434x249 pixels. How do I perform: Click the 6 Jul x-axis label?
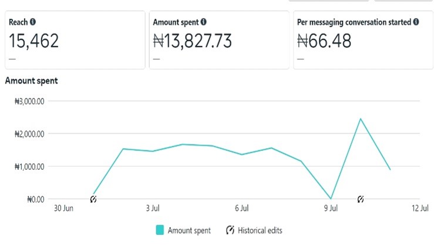pyautogui.click(x=241, y=208)
